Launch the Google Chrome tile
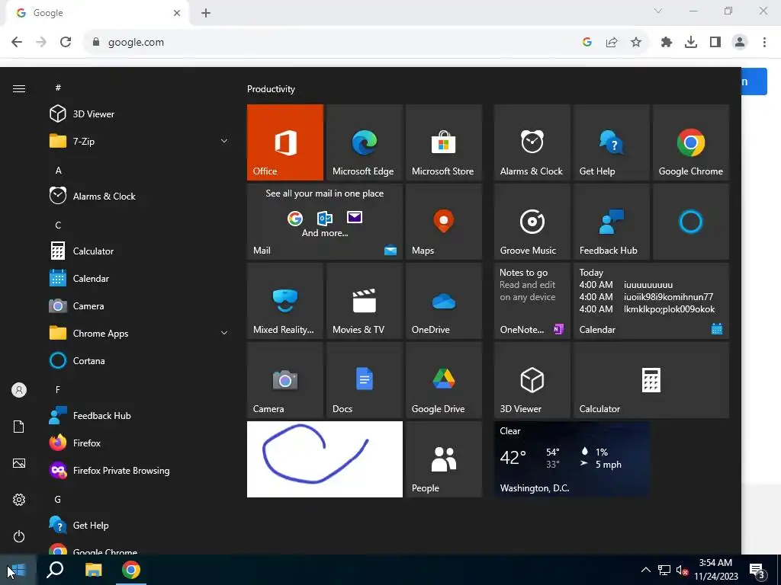The width and height of the screenshot is (781, 585). pos(691,142)
